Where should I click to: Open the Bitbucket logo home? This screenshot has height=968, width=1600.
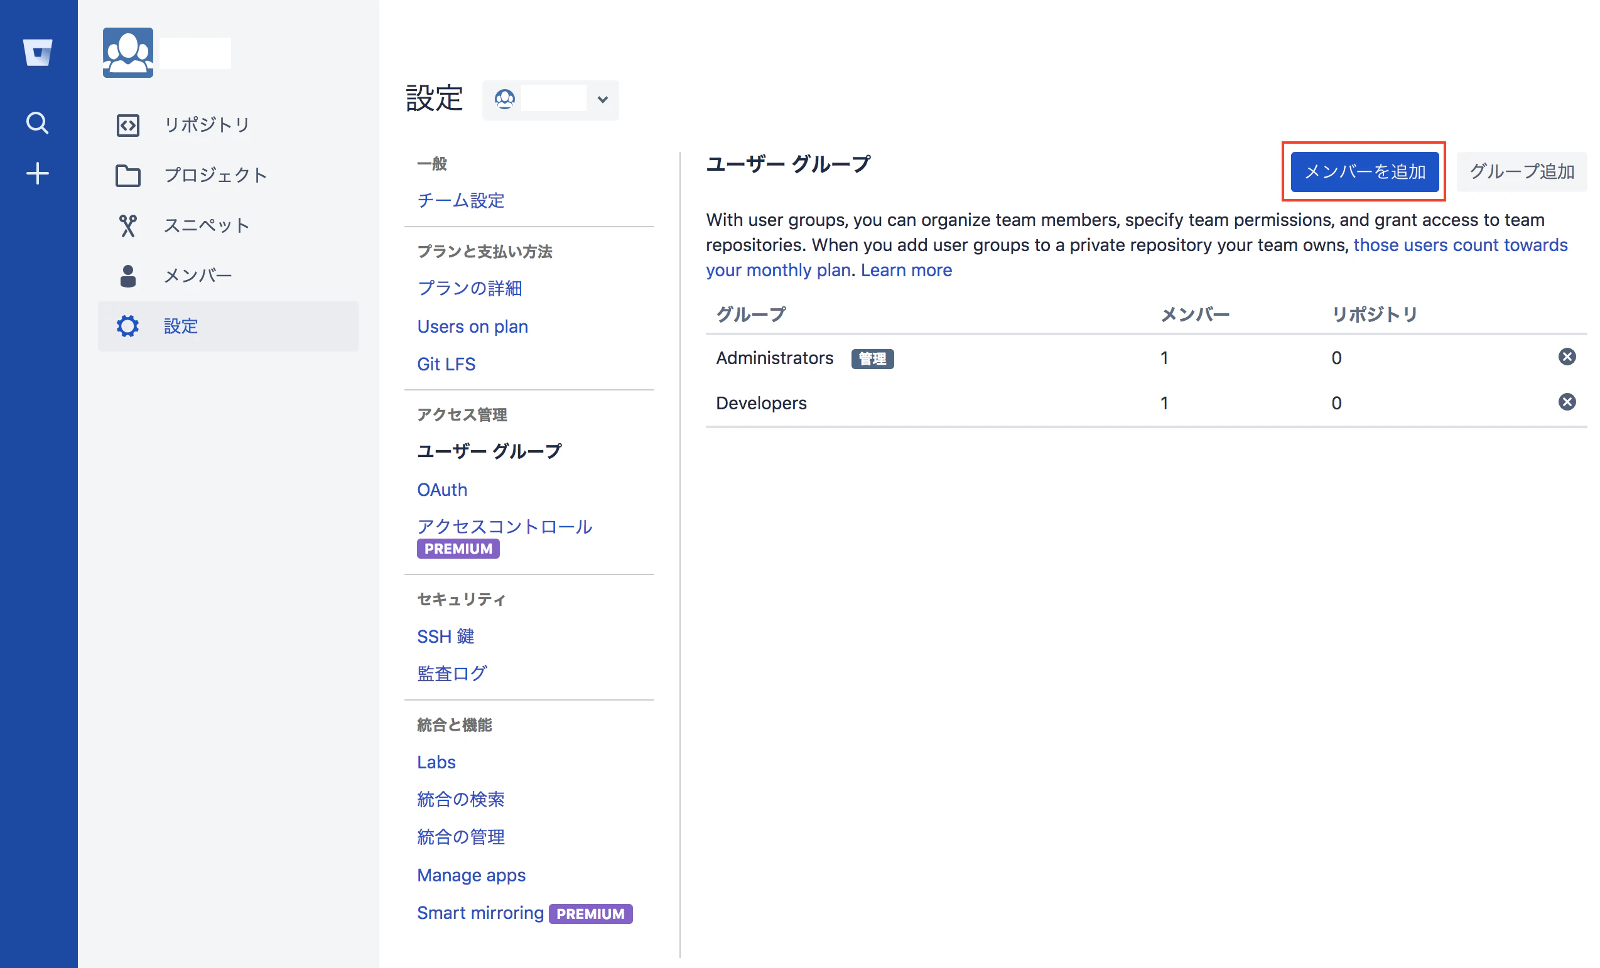[x=38, y=53]
